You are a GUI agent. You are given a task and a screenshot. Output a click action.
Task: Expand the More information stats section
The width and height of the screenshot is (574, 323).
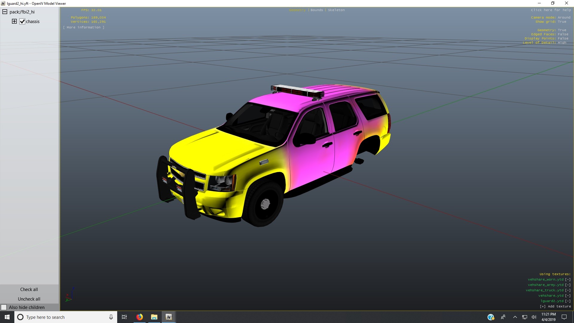tap(84, 27)
